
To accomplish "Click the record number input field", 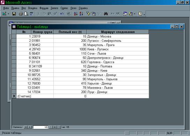I will pos(41,127).
